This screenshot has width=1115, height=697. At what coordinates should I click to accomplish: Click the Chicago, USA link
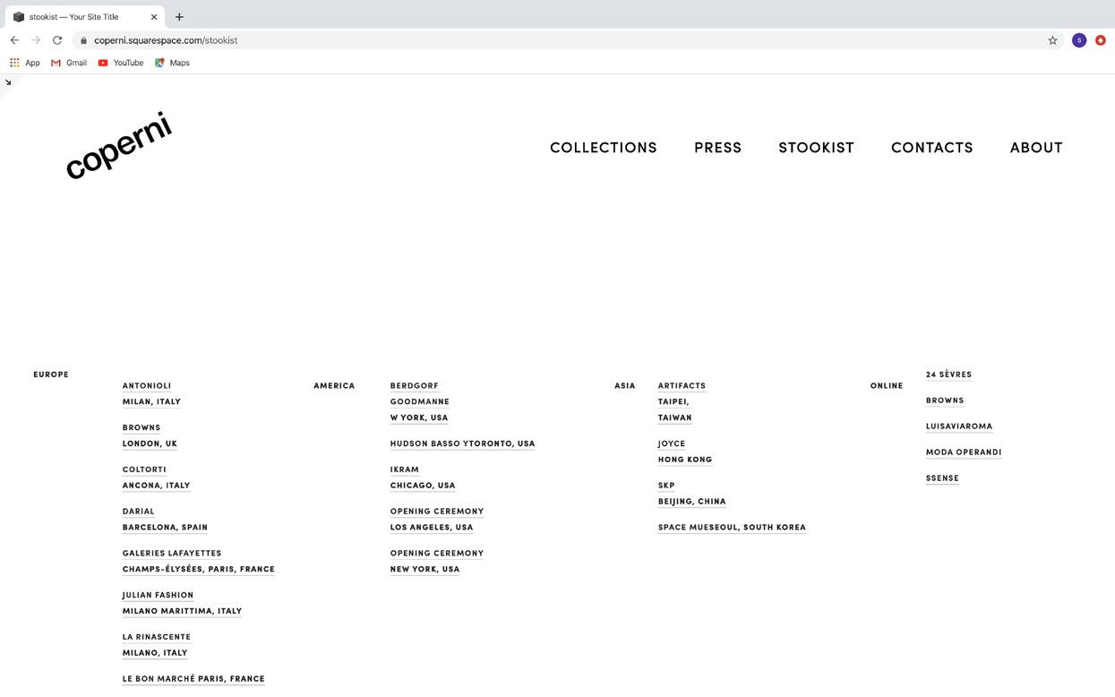coord(423,486)
